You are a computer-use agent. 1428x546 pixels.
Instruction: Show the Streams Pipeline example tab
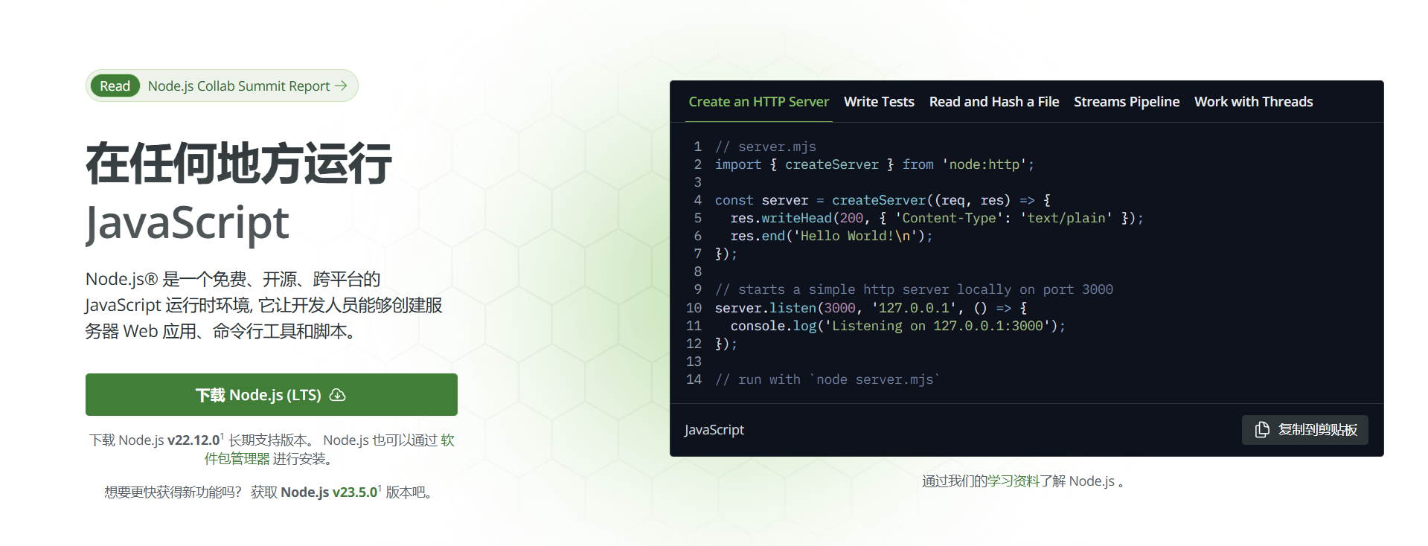pos(1127,102)
